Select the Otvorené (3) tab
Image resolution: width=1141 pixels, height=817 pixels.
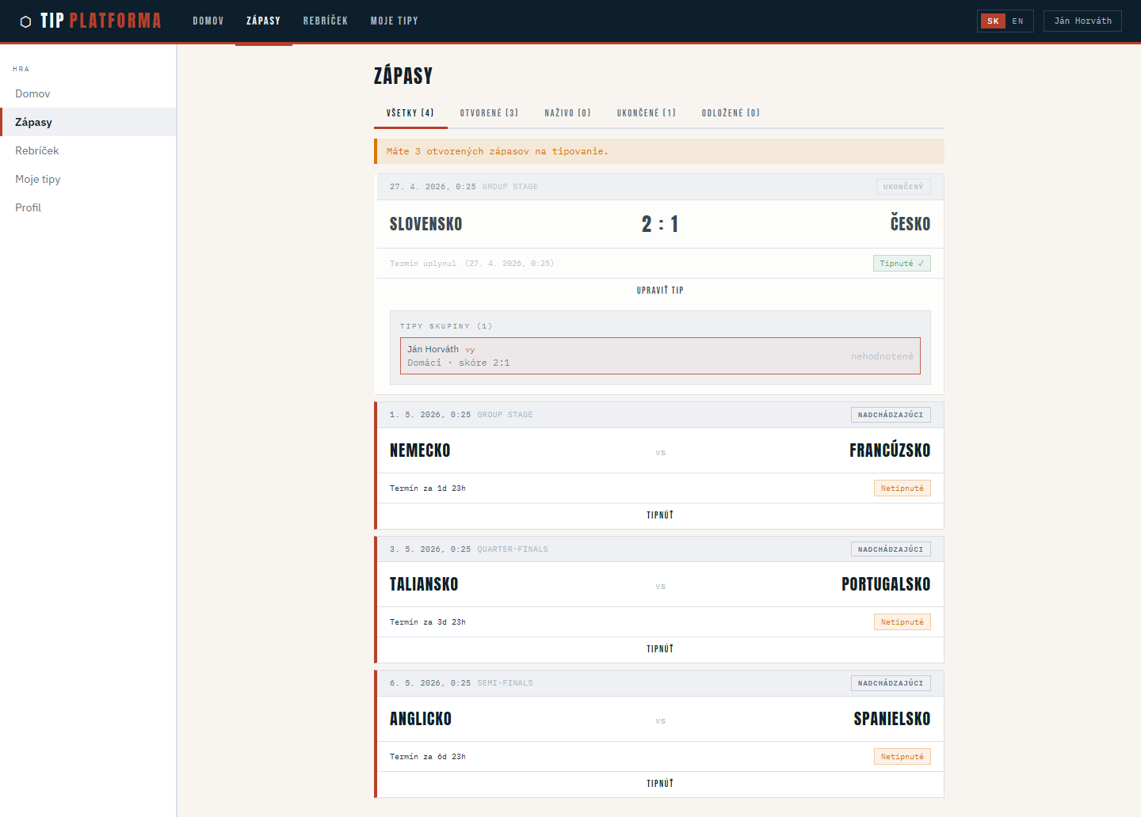(x=489, y=113)
